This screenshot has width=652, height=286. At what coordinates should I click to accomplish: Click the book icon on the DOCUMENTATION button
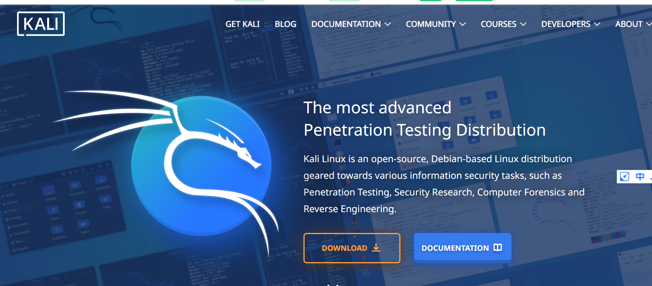[498, 248]
